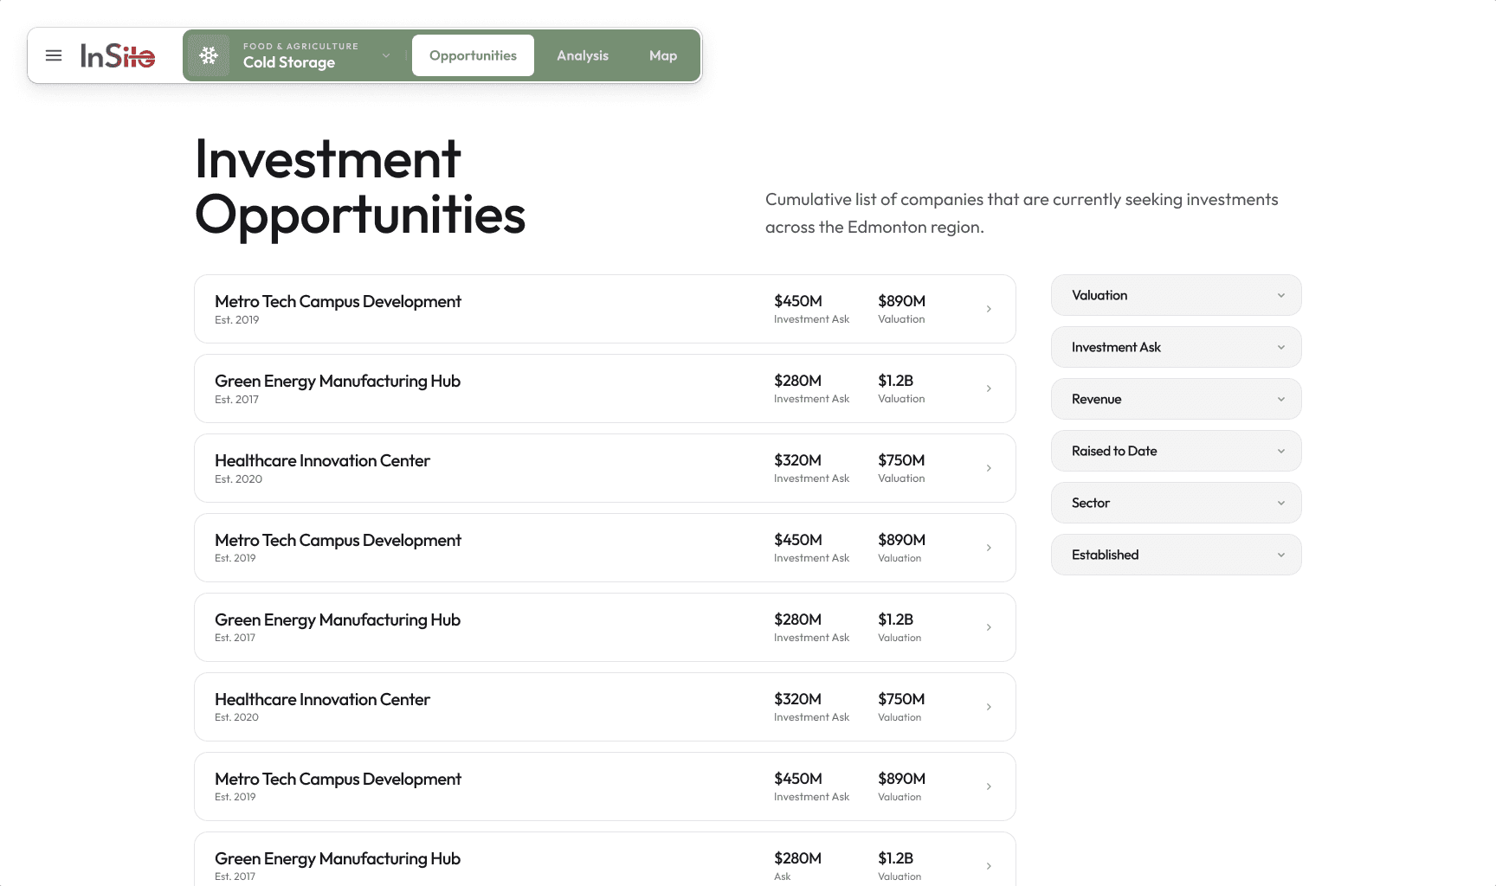
Task: Click arrow on second Metro Tech Campus row
Action: click(x=989, y=548)
